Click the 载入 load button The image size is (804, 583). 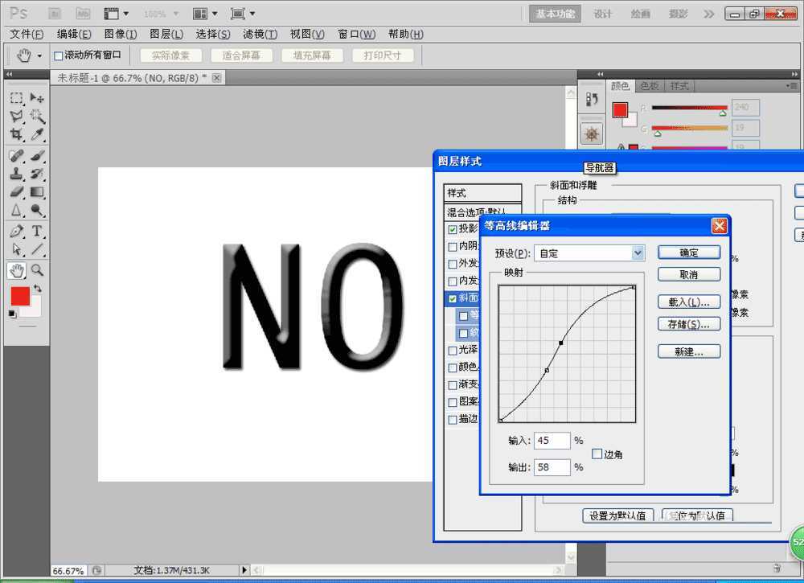pos(688,302)
